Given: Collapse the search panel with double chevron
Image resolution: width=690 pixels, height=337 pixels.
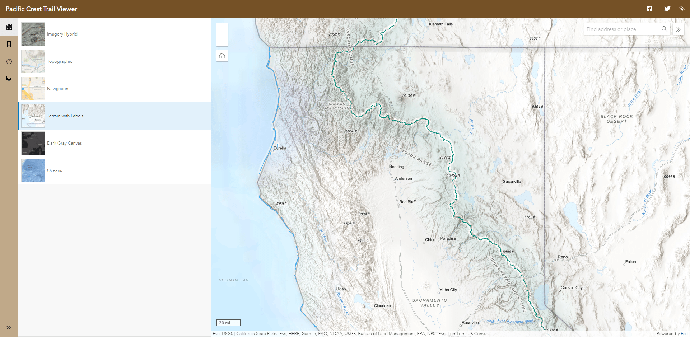Looking at the screenshot, I should pos(678,29).
